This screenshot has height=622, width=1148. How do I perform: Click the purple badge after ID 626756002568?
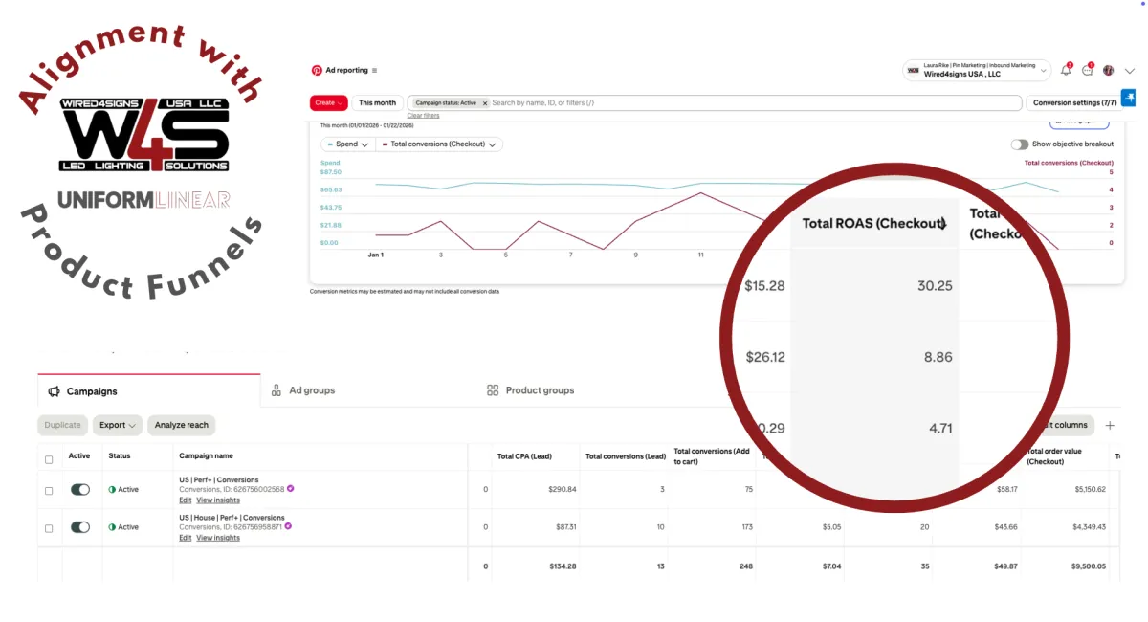coord(290,488)
